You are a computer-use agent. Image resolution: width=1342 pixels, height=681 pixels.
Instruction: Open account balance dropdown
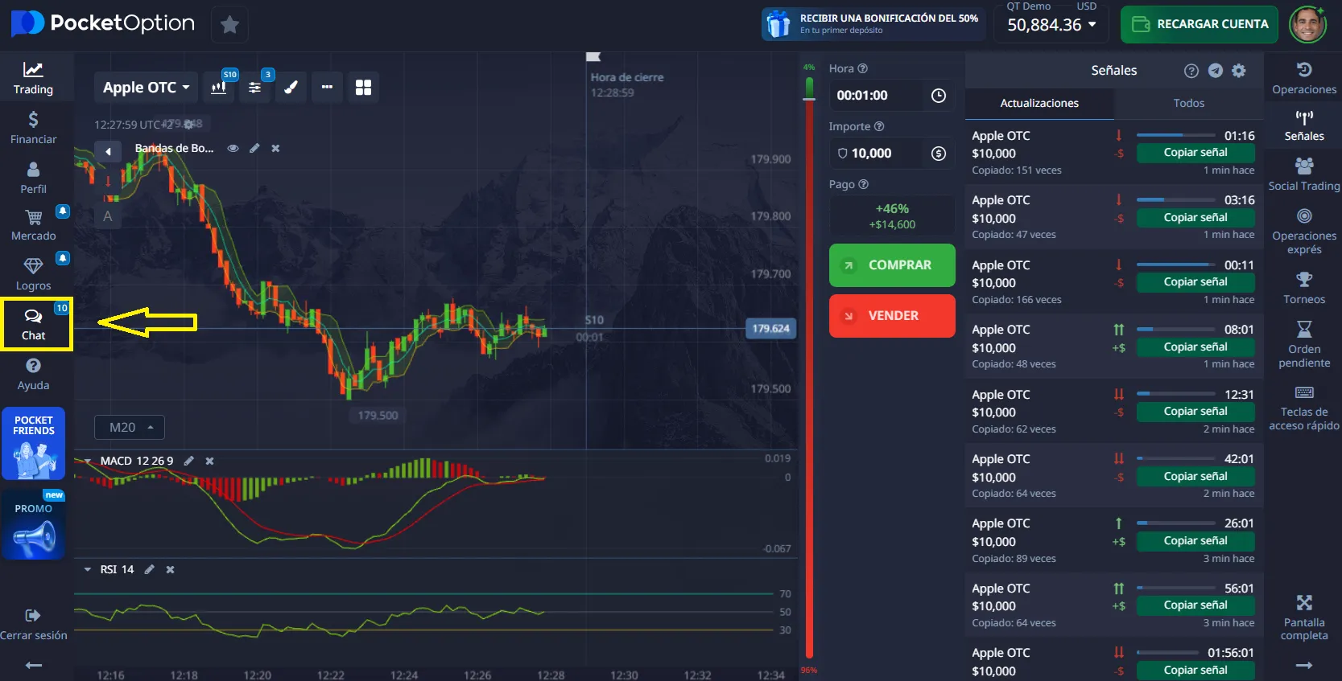coord(1051,25)
